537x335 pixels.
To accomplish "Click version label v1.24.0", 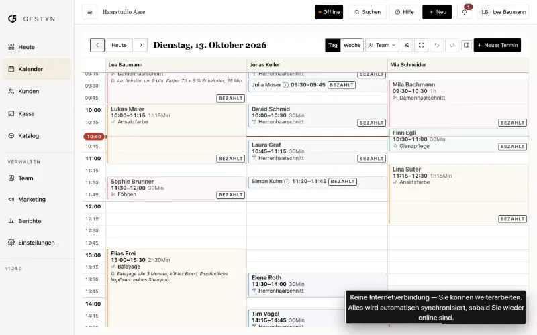I will tap(13, 269).
